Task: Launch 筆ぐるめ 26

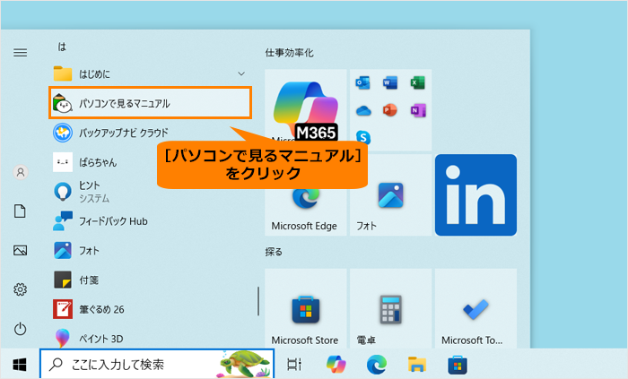Action: [x=150, y=309]
